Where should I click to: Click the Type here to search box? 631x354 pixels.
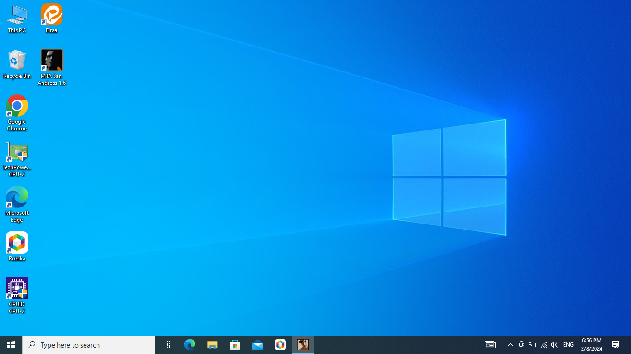coord(89,345)
